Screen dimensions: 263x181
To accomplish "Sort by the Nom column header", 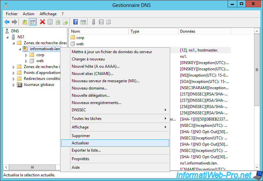I will point(98,31).
